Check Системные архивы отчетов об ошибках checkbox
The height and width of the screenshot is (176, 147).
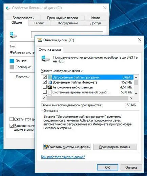tap(45, 92)
